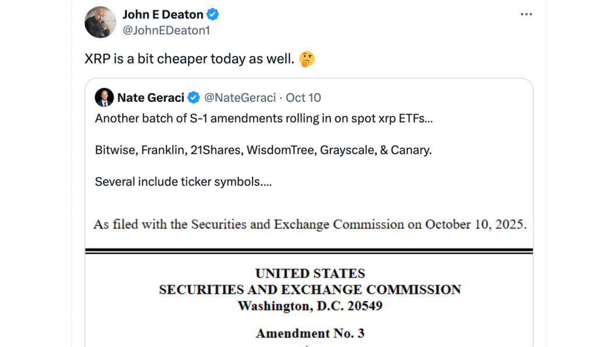Click John E Deaton's profile avatar
The width and height of the screenshot is (596, 347).
100,22
